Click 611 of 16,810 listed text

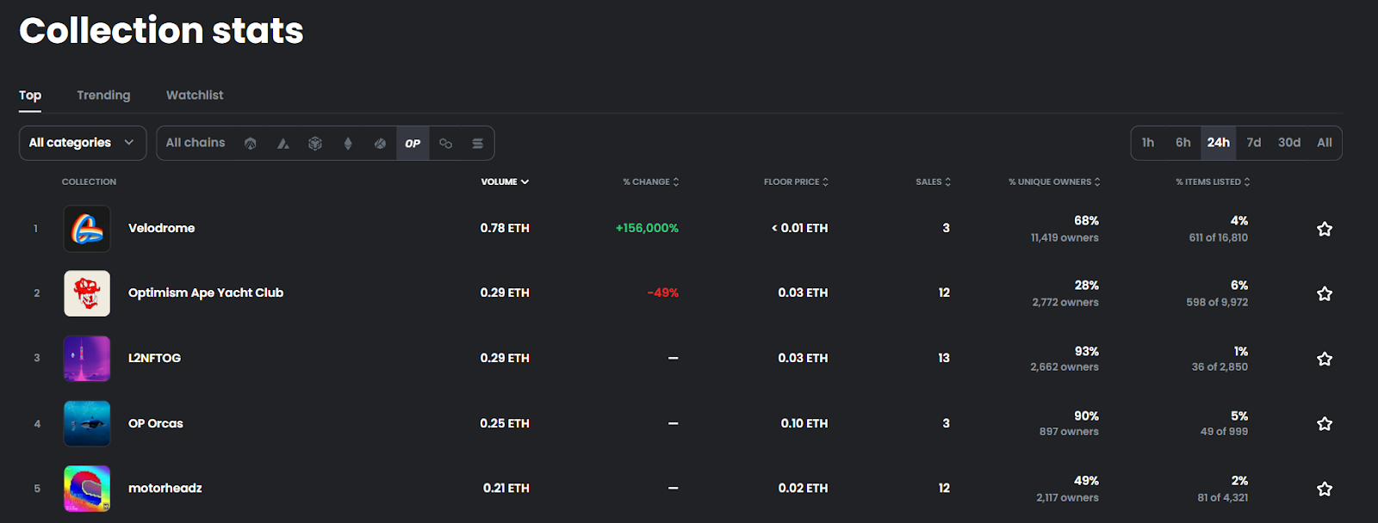[x=1219, y=237]
